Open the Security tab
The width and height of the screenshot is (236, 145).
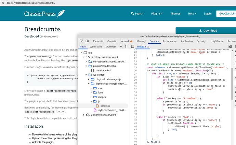coord(201,41)
